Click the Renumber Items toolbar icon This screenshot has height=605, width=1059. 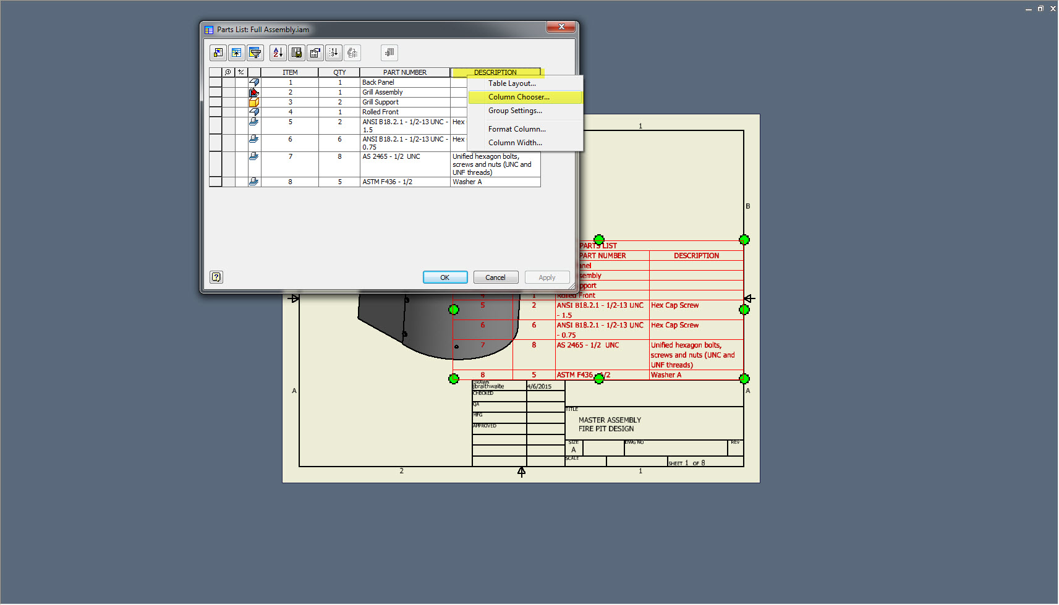pyautogui.click(x=334, y=53)
